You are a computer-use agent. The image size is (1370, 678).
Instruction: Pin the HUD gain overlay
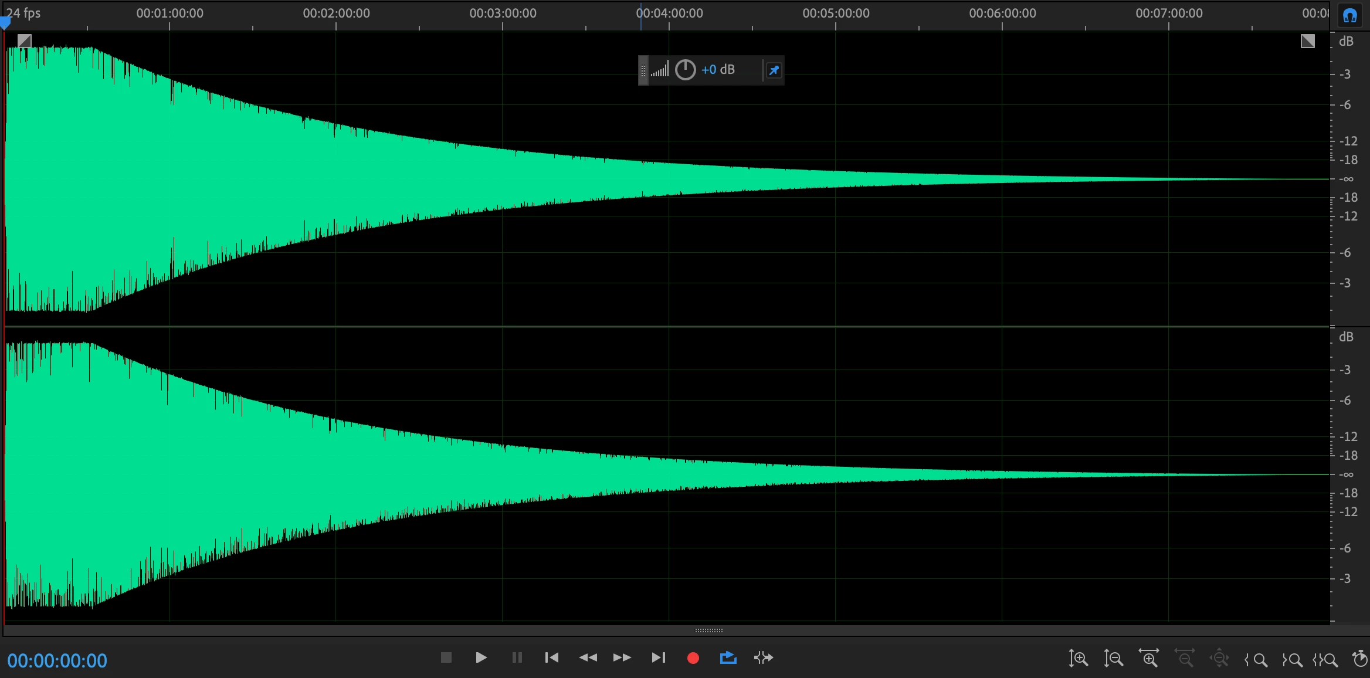tap(774, 70)
